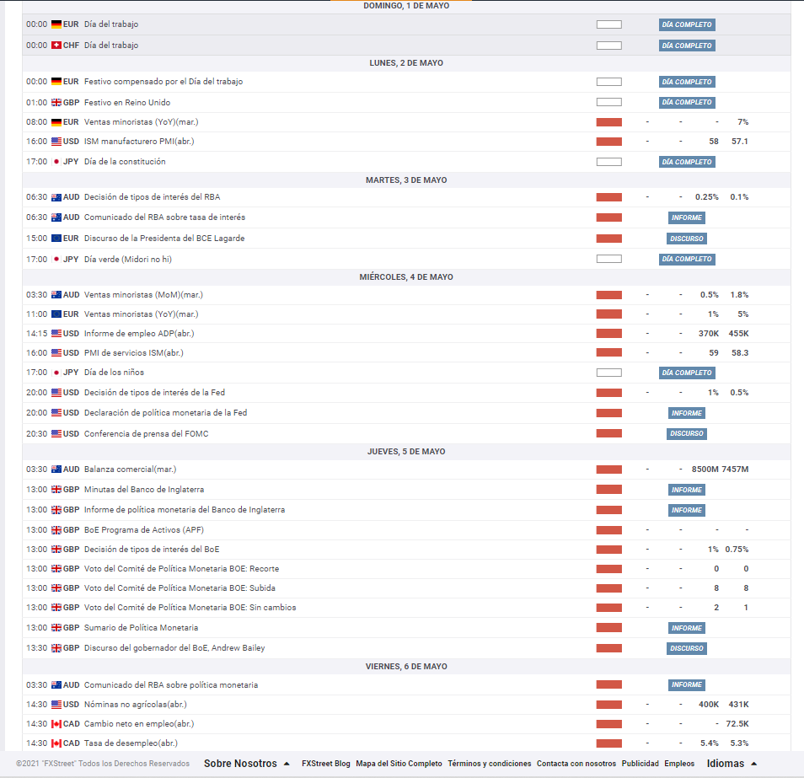Open Contacta con nosotros in footer
Image resolution: width=804 pixels, height=778 pixels.
pyautogui.click(x=576, y=764)
